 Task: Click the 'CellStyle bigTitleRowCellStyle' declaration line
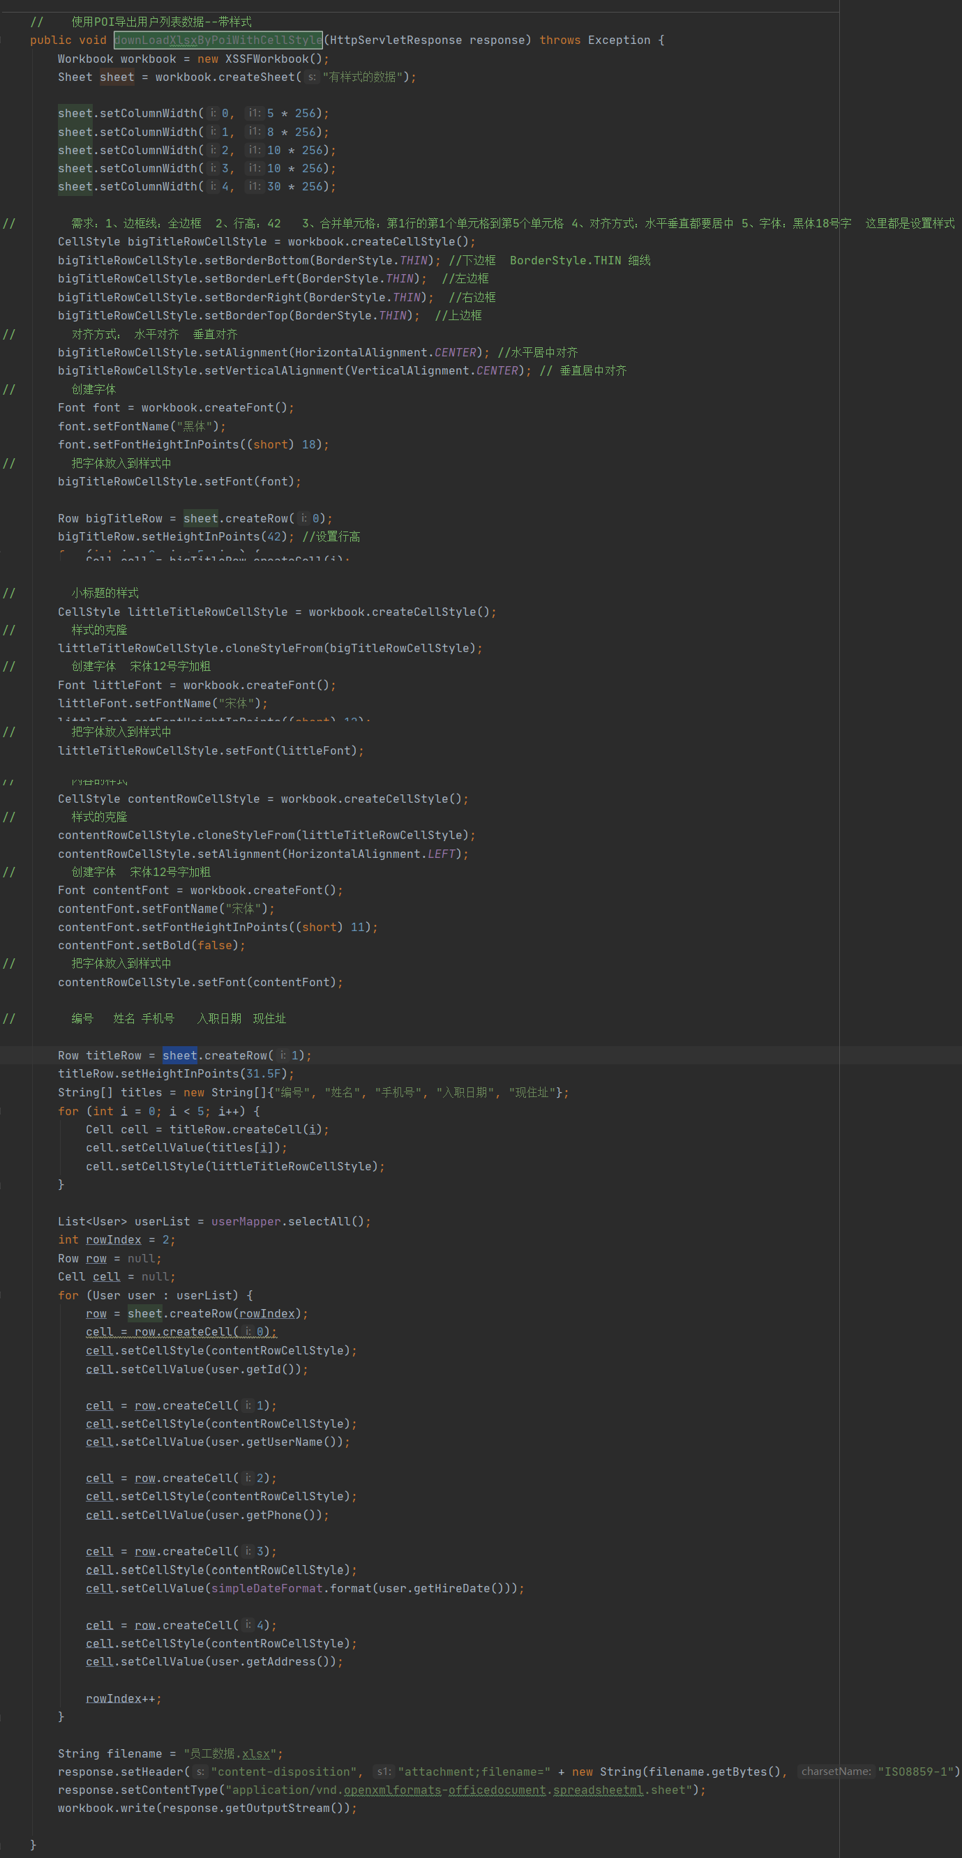tap(267, 241)
